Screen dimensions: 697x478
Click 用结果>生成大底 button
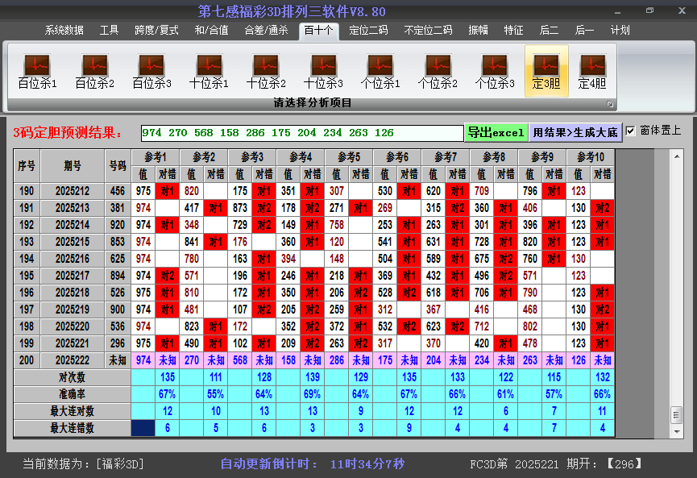575,132
